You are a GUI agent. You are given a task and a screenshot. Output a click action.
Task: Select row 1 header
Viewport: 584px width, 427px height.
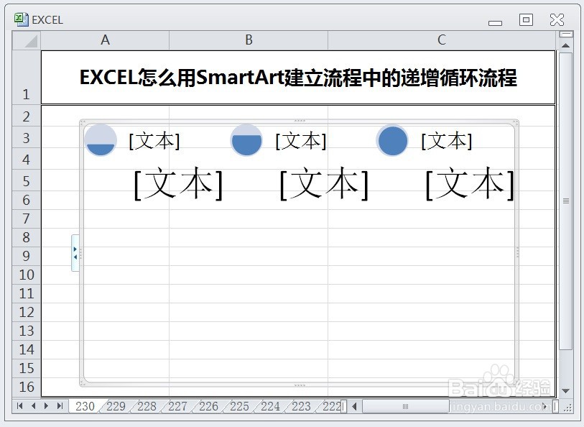click(x=27, y=77)
